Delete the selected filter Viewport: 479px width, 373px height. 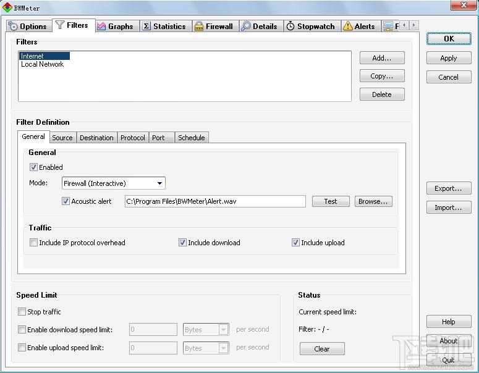coord(382,94)
